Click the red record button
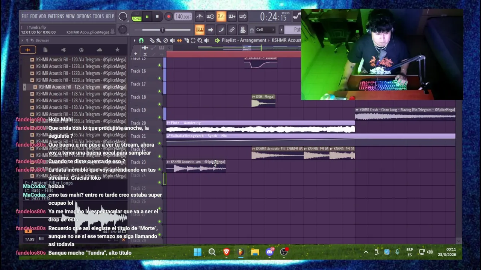Image resolution: width=481 pixels, height=270 pixels. [x=168, y=16]
